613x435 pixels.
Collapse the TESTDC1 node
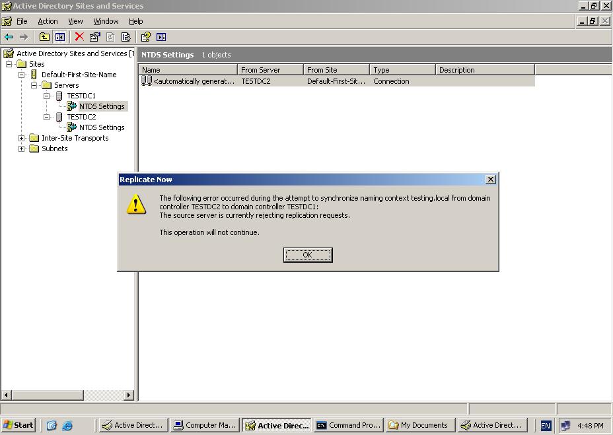coord(46,96)
